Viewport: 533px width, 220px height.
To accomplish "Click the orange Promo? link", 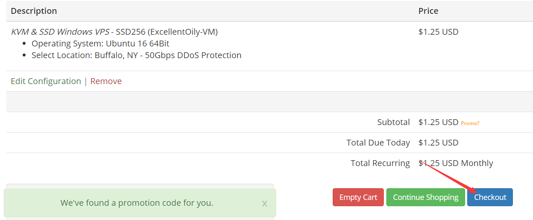I will point(470,123).
